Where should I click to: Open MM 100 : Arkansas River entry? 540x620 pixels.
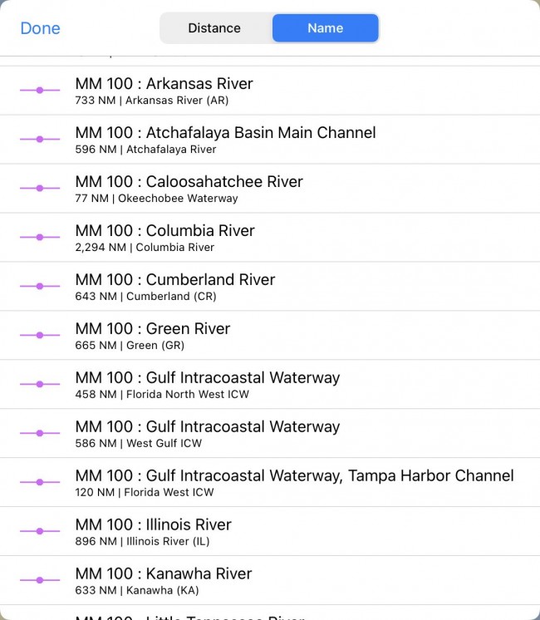pyautogui.click(x=164, y=84)
